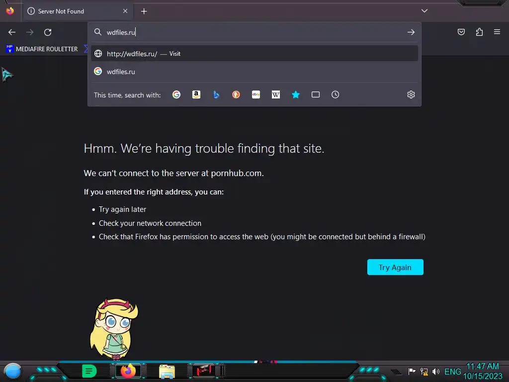Open the network status tray icon
The height and width of the screenshot is (382, 509).
coord(424,371)
